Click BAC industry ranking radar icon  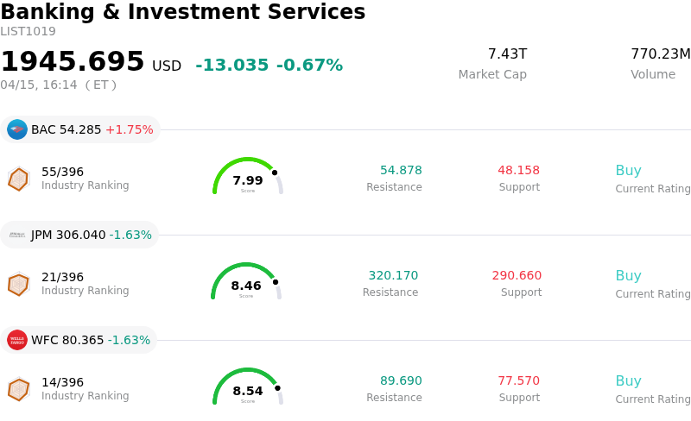pyautogui.click(x=18, y=179)
